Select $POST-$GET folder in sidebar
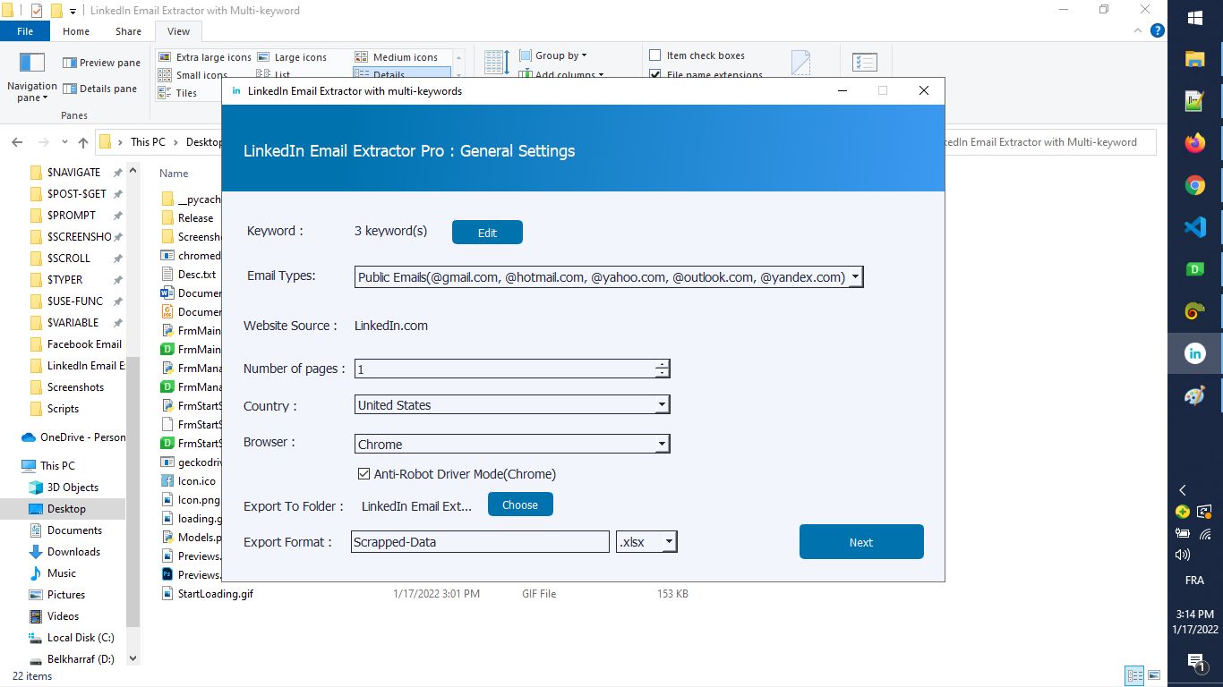 76,193
